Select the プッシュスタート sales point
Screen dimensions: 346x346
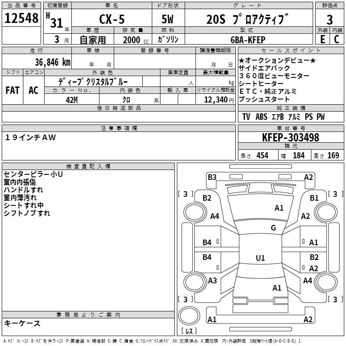(x=264, y=99)
